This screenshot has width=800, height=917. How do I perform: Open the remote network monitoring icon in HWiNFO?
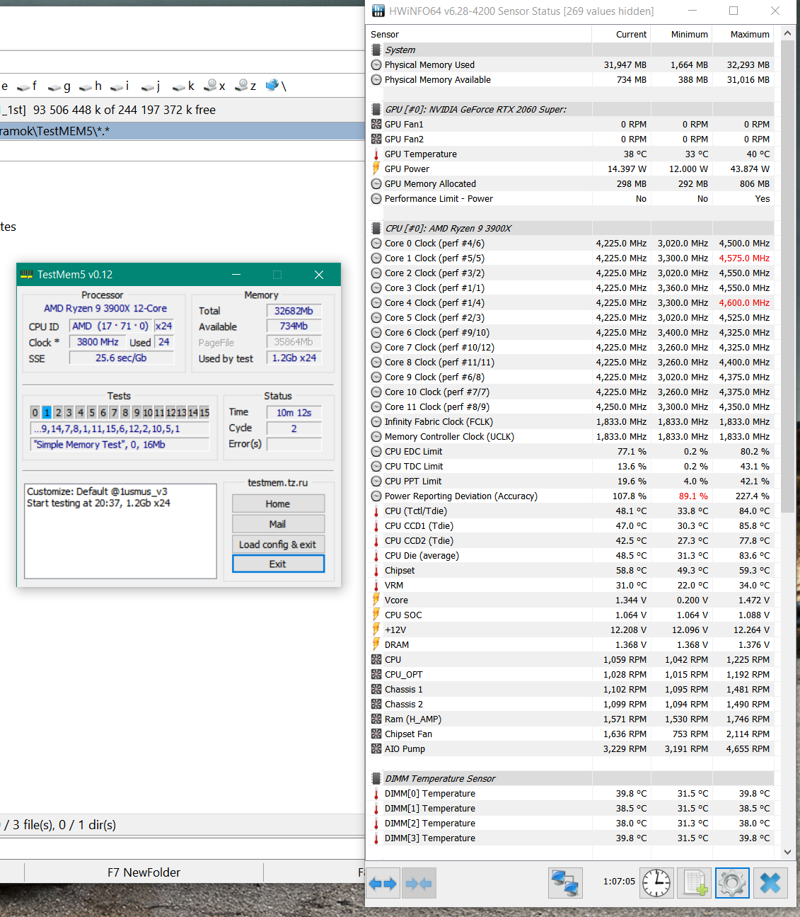coord(565,884)
